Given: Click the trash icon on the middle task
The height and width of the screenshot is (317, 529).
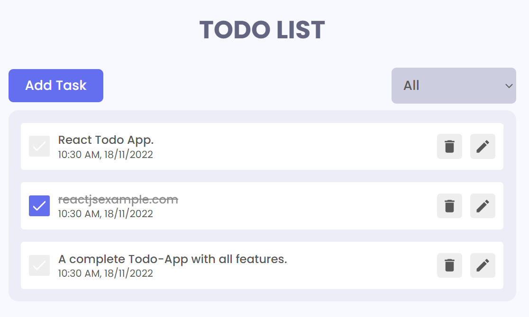Looking at the screenshot, I should coord(449,206).
